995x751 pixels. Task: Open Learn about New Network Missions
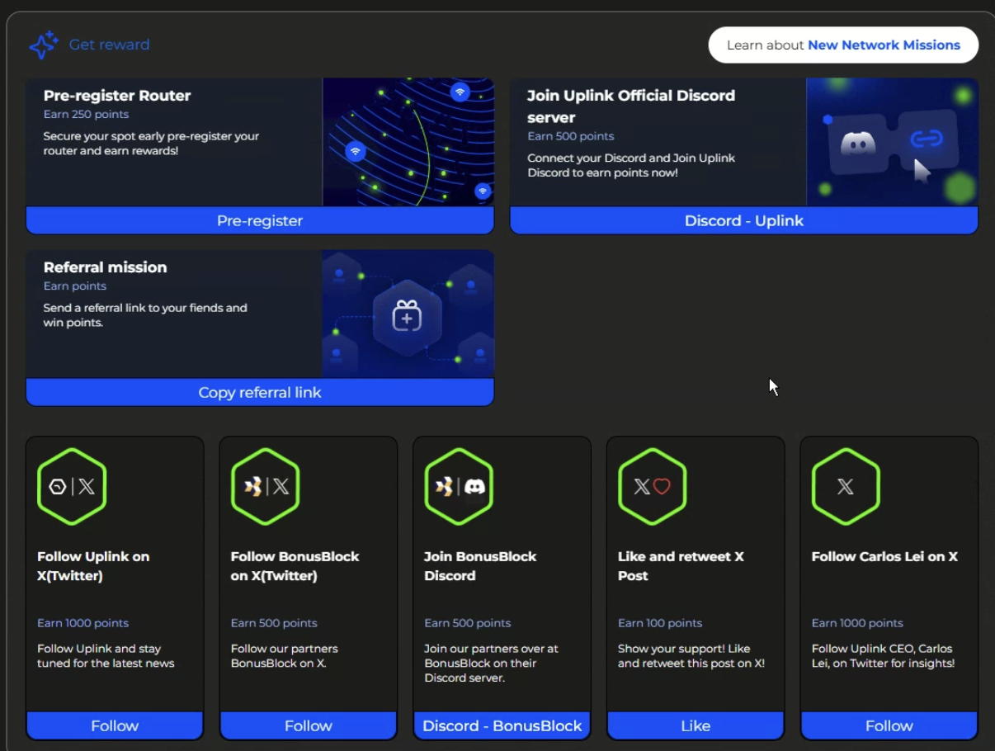tap(843, 45)
